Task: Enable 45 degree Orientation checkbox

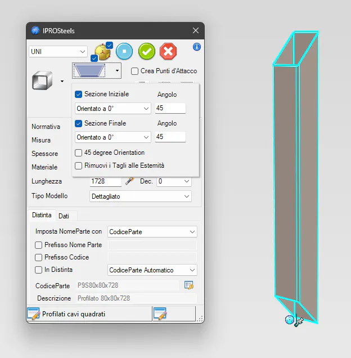Action: (x=79, y=153)
